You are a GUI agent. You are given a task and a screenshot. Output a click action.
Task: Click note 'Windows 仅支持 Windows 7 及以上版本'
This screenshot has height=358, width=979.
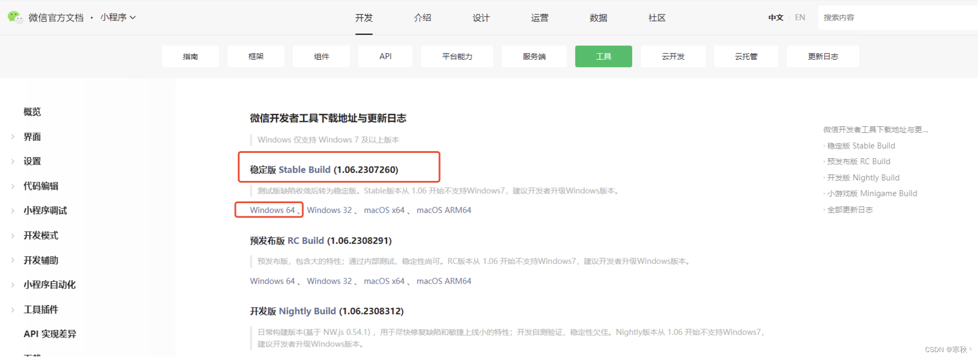coord(328,140)
